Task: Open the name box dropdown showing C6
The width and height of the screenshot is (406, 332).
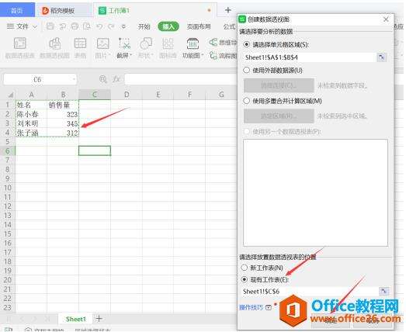Action: [x=74, y=79]
